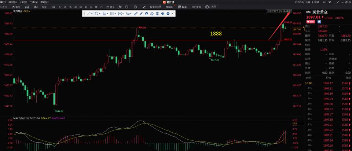Expand the Fibonacci tool dropdown arrow
352x151 pixels.
(107, 14)
